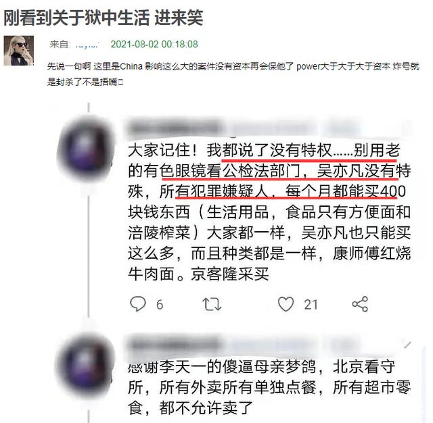
Task: Tap the retweet arrows icon
Action: click(212, 304)
